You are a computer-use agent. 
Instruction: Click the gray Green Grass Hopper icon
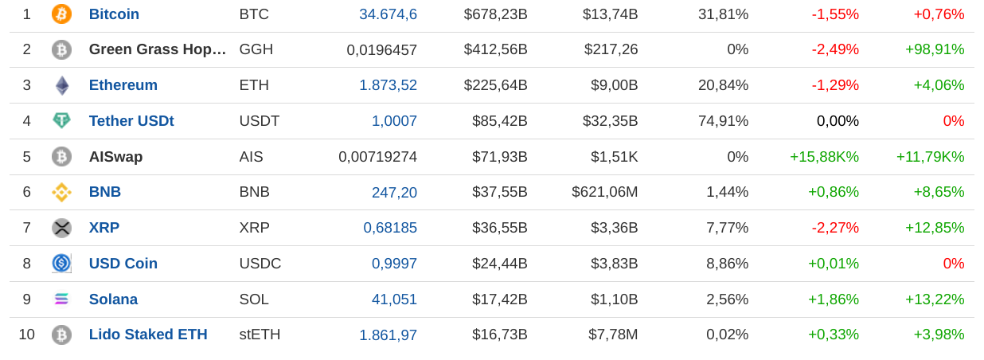click(x=61, y=49)
